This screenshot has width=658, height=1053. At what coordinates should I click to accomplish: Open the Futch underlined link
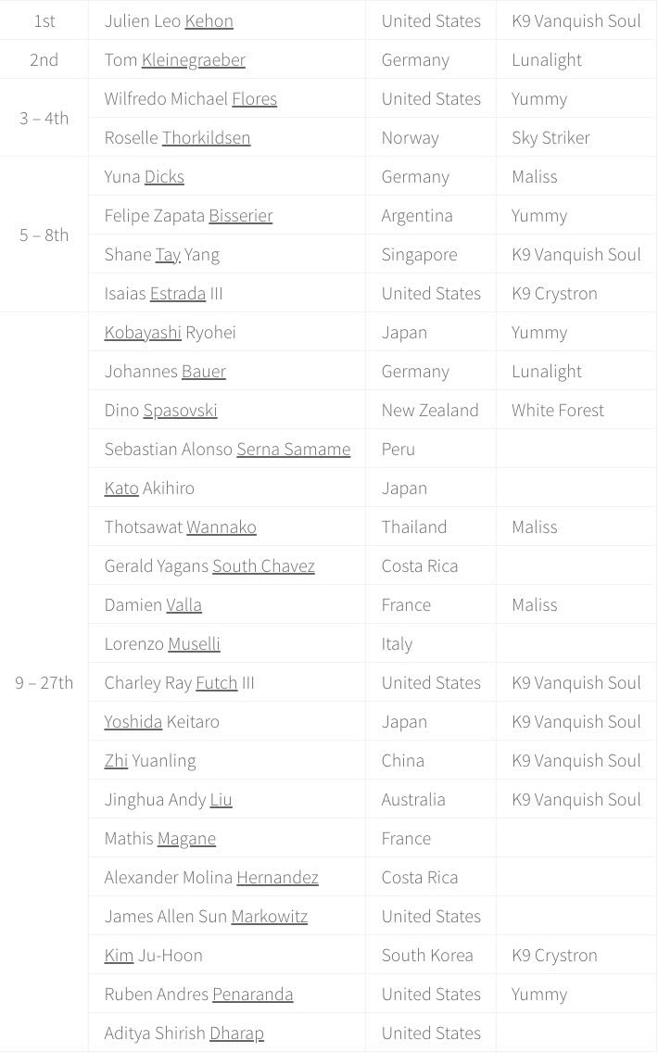point(216,682)
